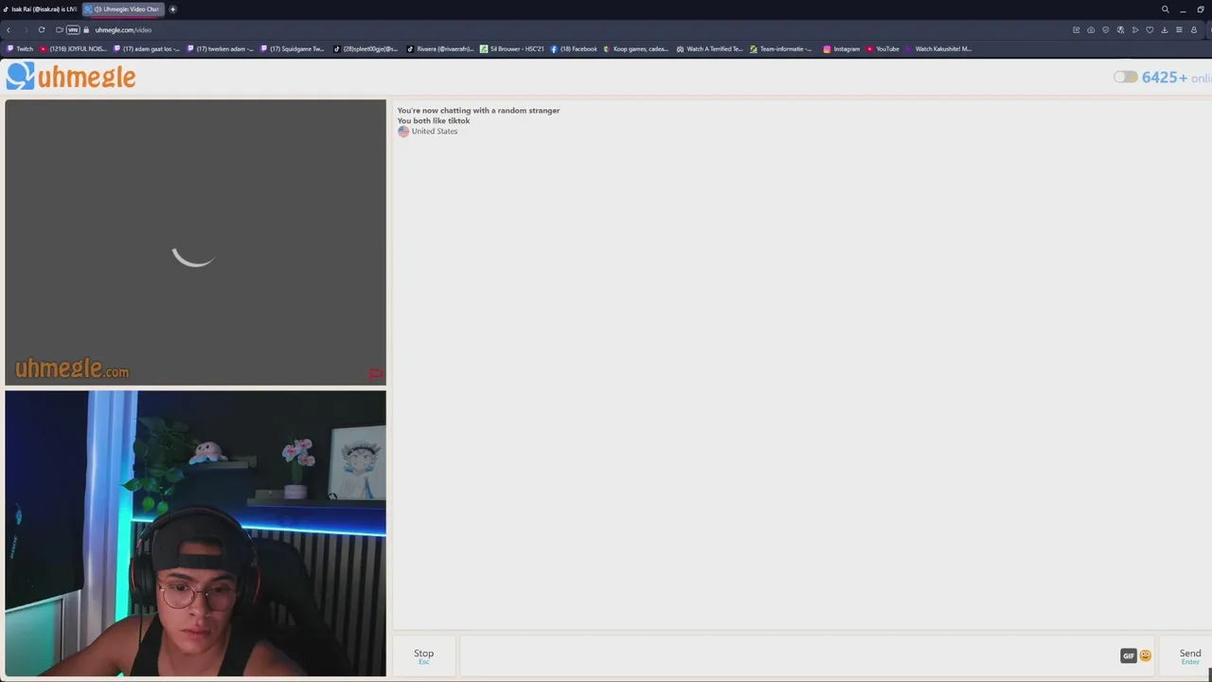Open the Twitch bookmark
Viewport: 1212px width, 682px height.
20,49
